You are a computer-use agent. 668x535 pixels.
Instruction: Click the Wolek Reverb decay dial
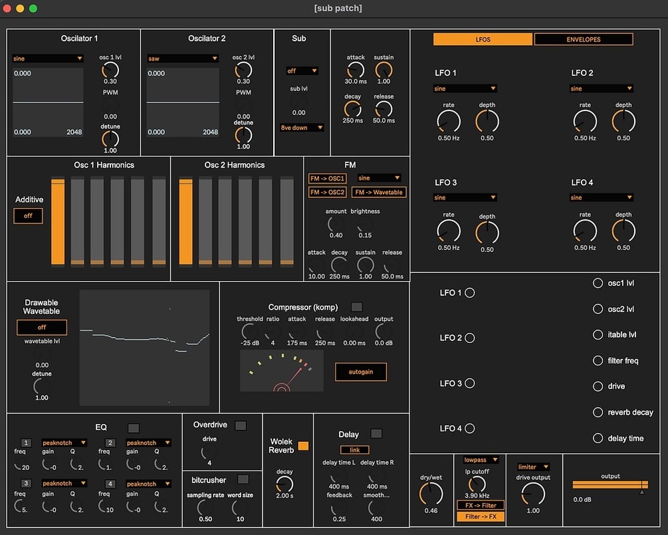pyautogui.click(x=284, y=484)
